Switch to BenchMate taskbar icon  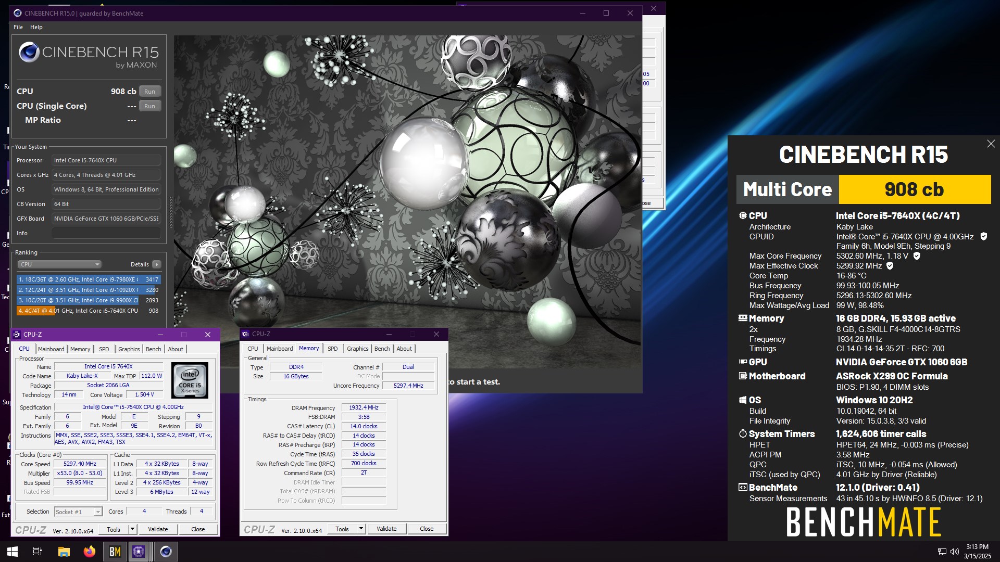(x=115, y=552)
